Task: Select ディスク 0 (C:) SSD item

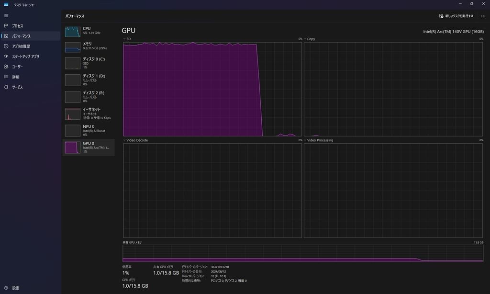Action: [x=89, y=63]
